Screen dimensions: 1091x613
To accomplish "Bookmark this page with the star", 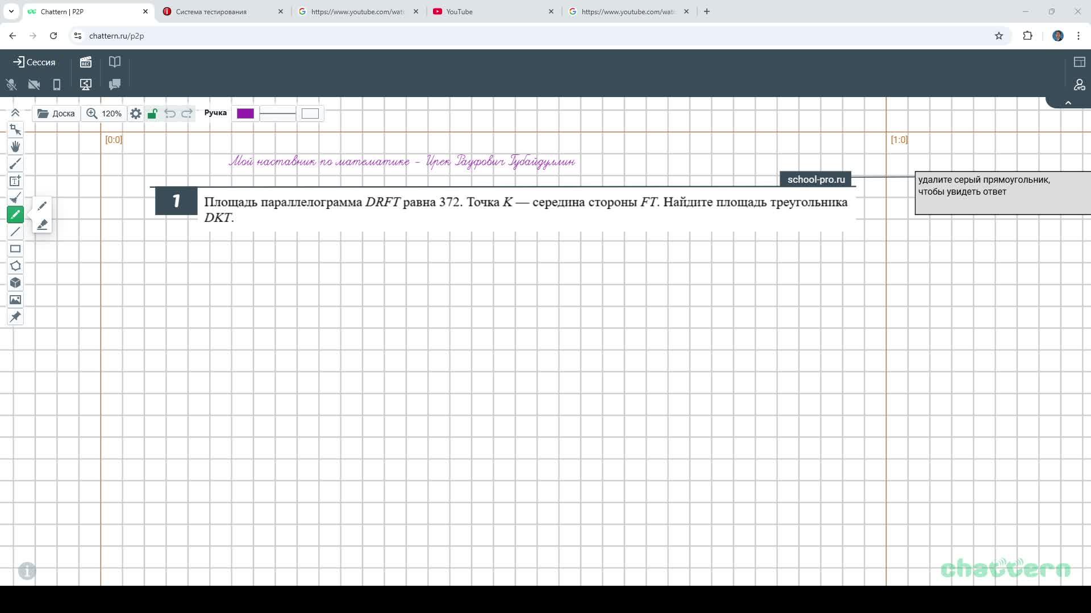I will point(999,36).
